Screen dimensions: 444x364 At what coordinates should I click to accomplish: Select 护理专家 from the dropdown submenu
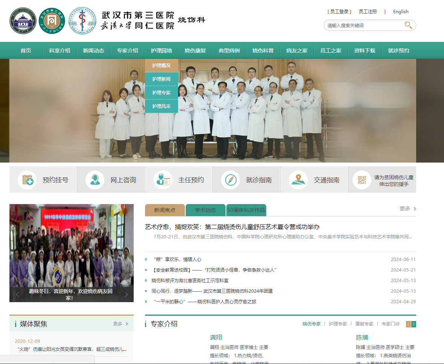pyautogui.click(x=162, y=93)
